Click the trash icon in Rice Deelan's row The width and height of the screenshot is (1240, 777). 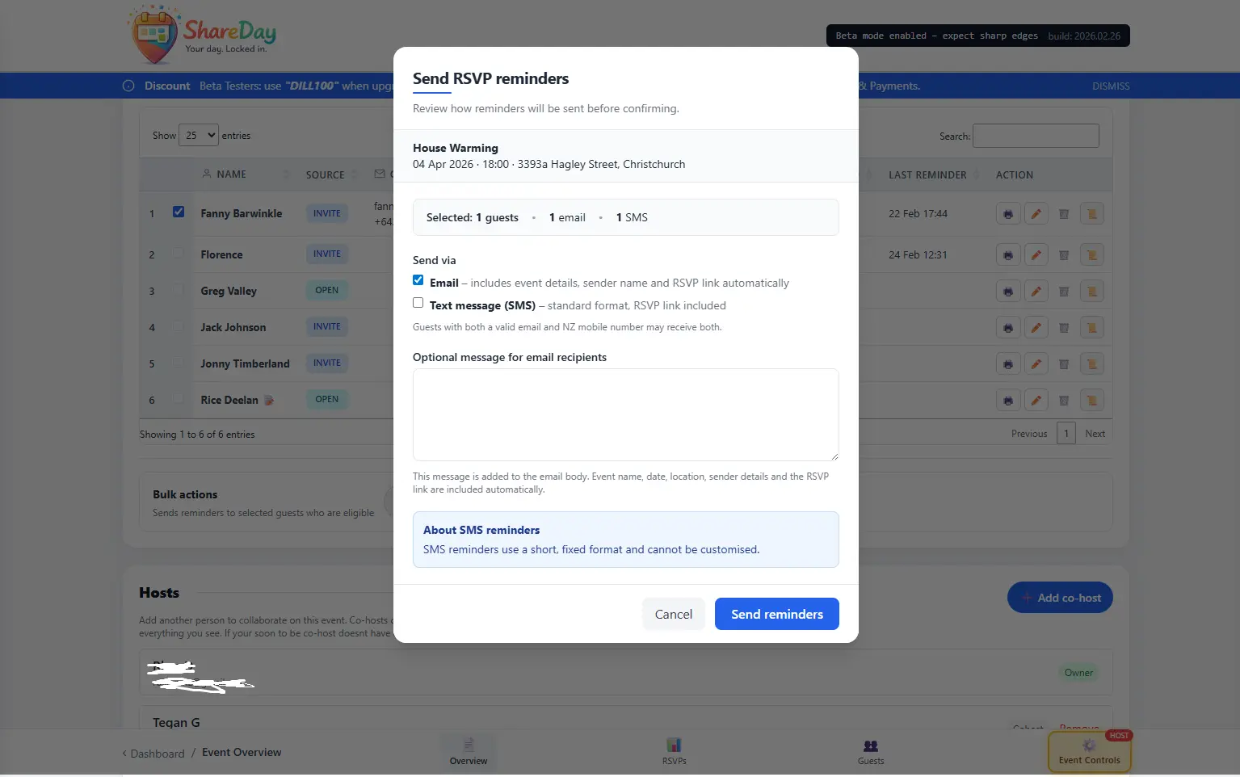coord(1064,401)
